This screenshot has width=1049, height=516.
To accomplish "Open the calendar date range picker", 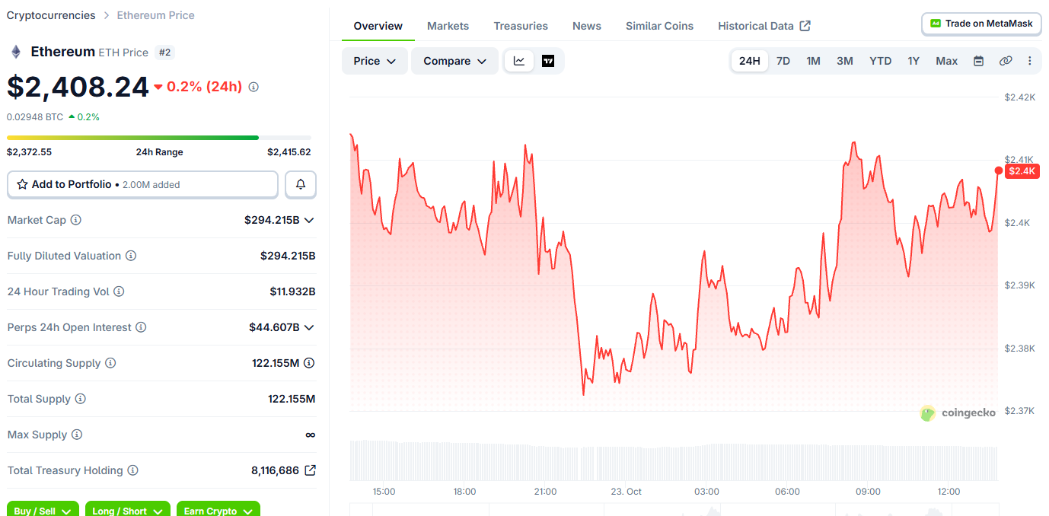I will [x=979, y=61].
